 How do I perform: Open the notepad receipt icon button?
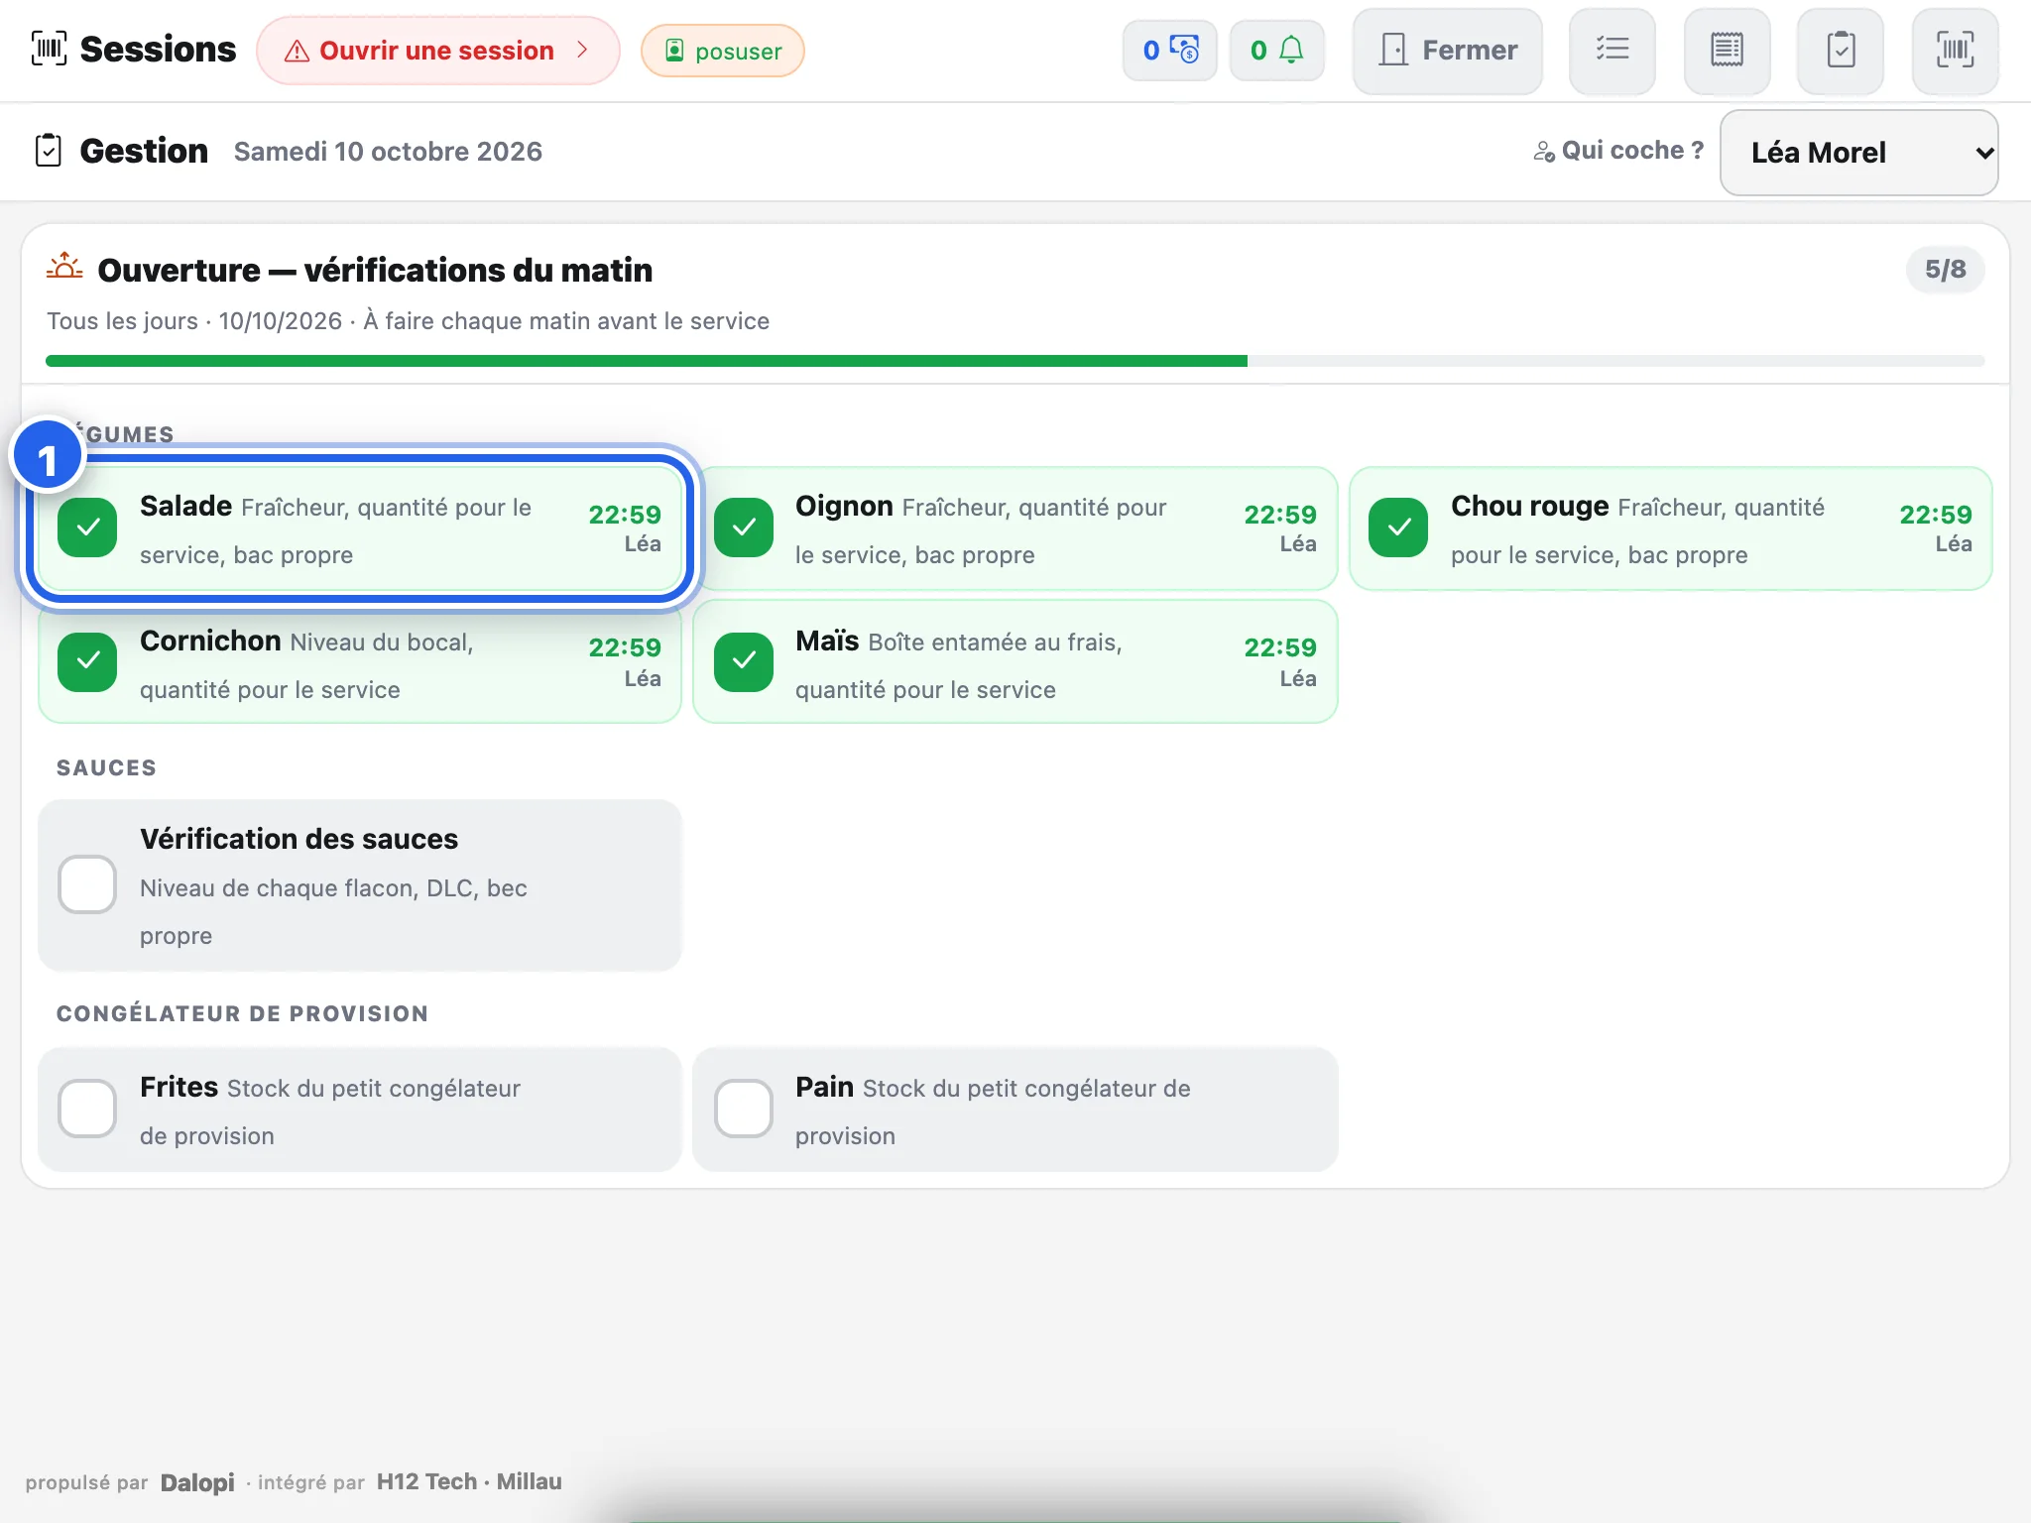click(x=1727, y=50)
